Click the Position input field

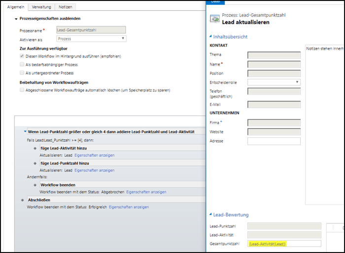[274, 73]
